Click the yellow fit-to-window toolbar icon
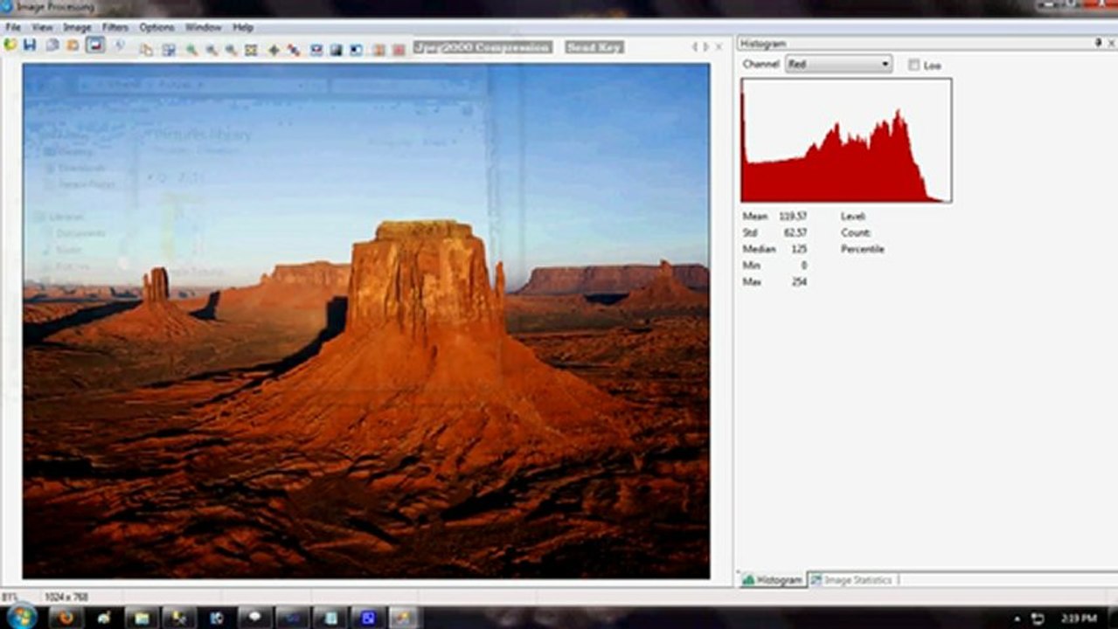This screenshot has height=629, width=1118. pos(251,50)
